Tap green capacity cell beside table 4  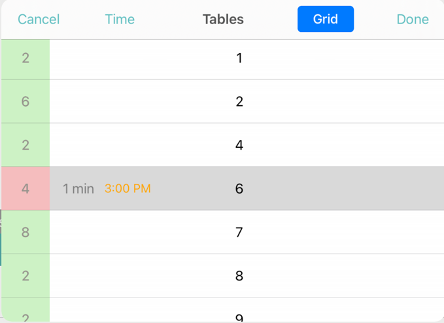26,145
